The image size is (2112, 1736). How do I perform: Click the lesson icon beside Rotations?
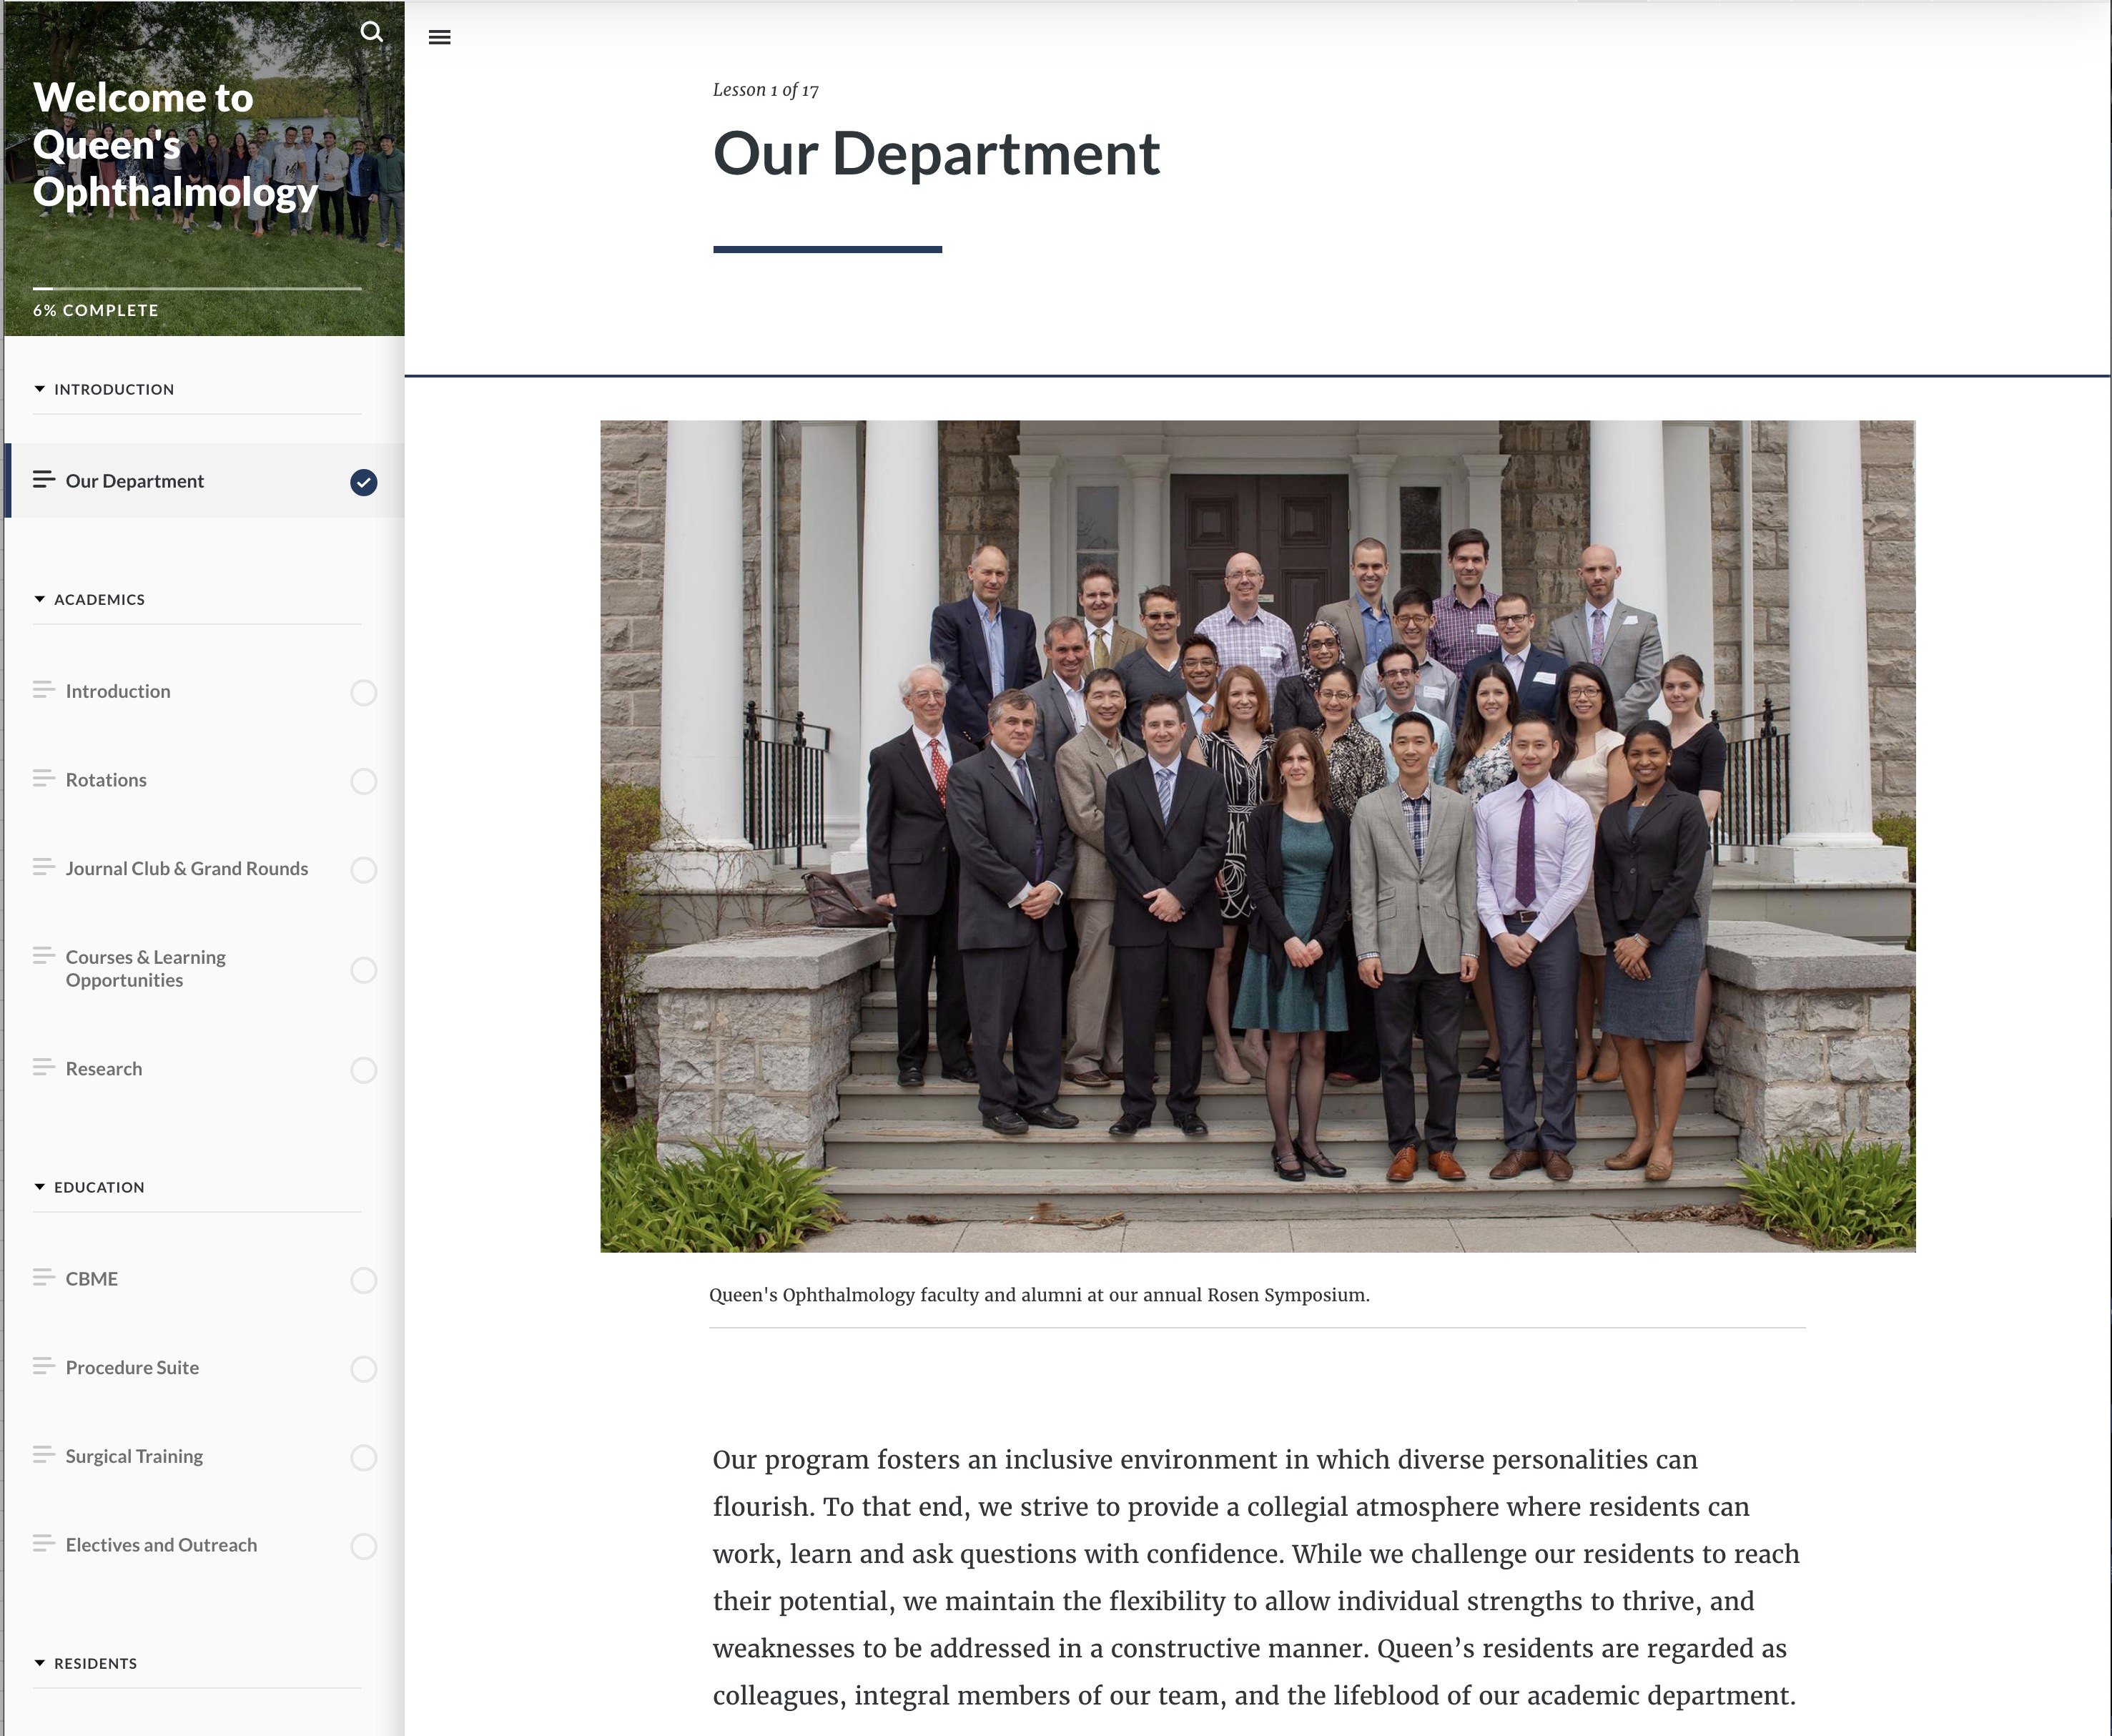(x=43, y=779)
